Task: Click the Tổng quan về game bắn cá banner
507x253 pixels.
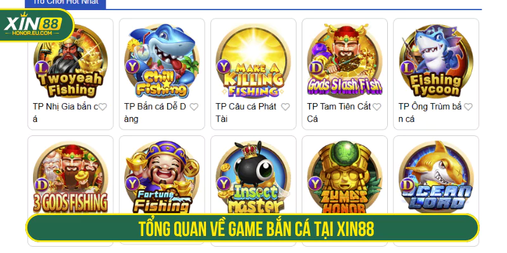Action: click(252, 228)
